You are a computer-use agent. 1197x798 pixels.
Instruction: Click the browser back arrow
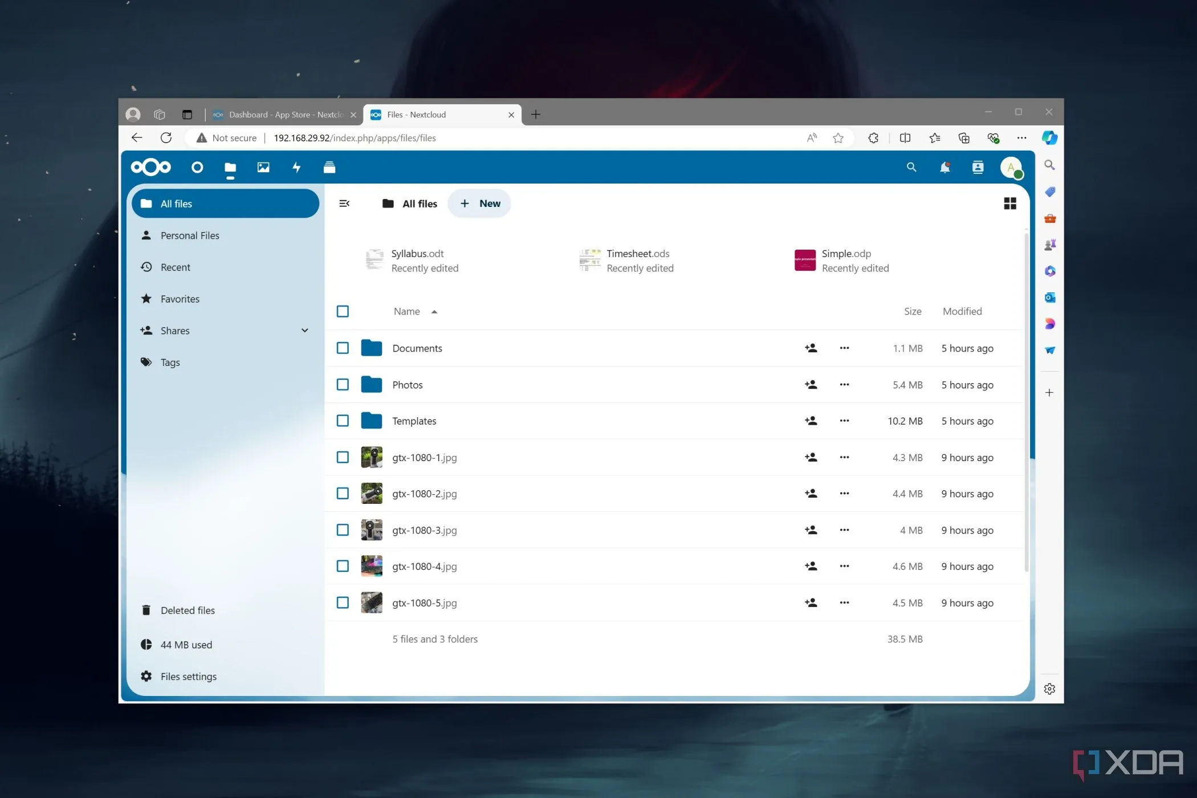pyautogui.click(x=136, y=137)
